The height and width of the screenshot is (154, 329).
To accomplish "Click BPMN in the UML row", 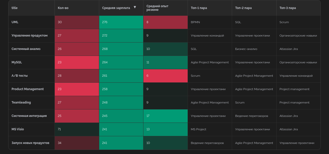I will click(x=195, y=22).
